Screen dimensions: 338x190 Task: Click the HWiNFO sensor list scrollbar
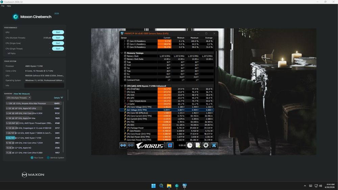(216, 59)
